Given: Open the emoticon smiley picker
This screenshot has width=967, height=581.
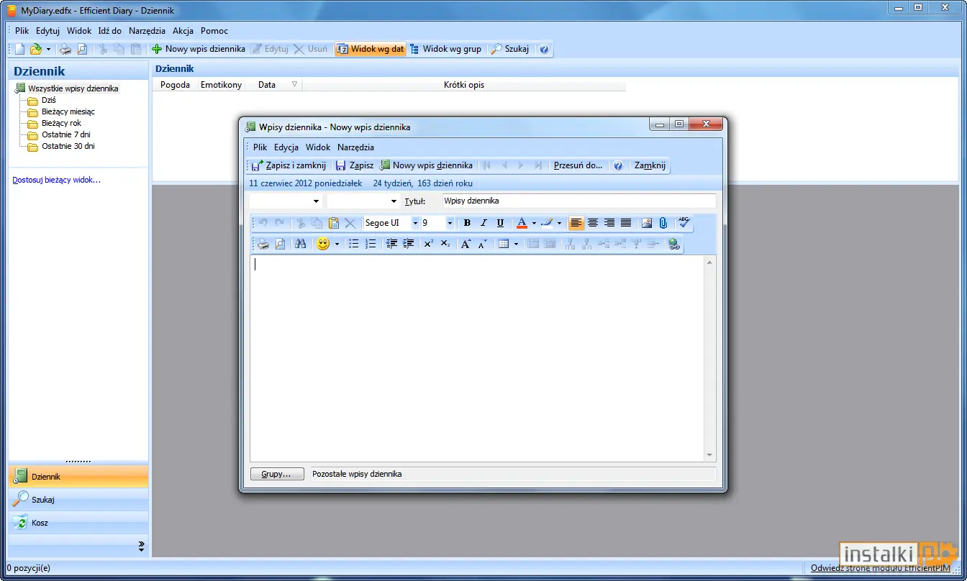Looking at the screenshot, I should 323,244.
